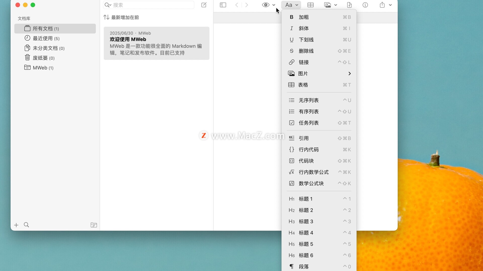Image resolution: width=483 pixels, height=271 pixels.
Task: Toggle the sidebar layout icon
Action: [x=223, y=5]
